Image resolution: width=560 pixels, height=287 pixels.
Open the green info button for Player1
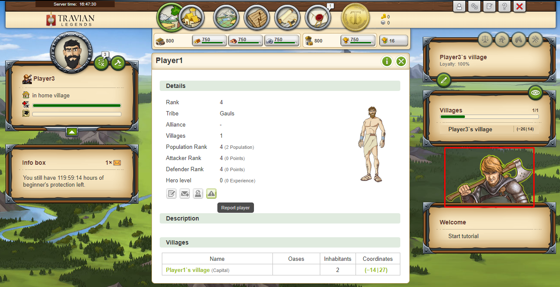point(387,61)
